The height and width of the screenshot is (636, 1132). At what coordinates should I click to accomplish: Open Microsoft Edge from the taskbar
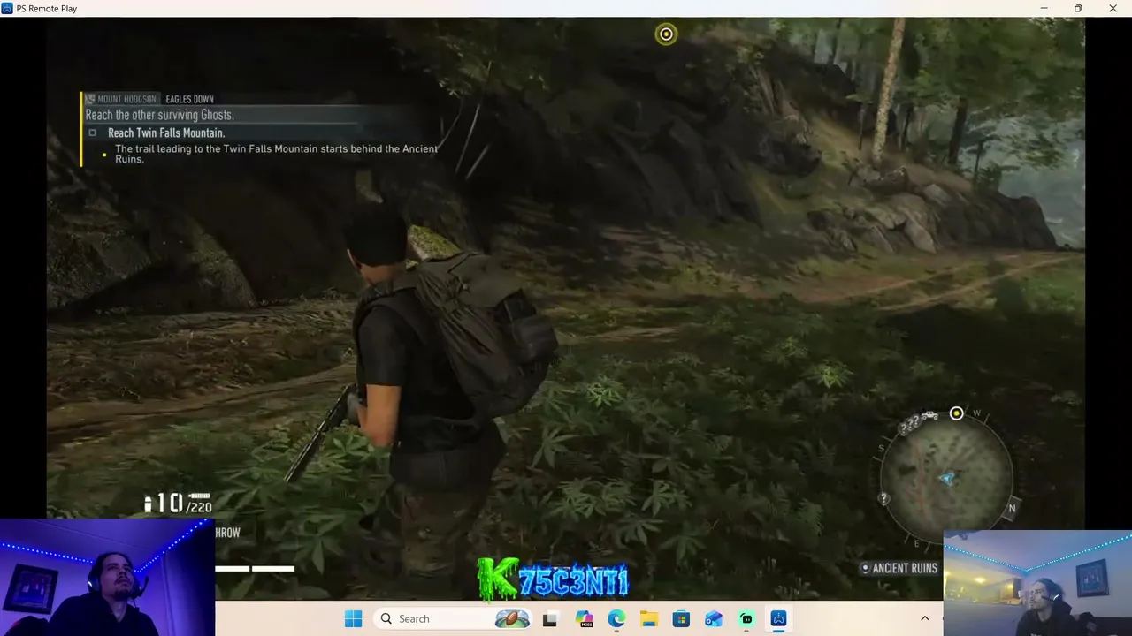click(x=616, y=618)
